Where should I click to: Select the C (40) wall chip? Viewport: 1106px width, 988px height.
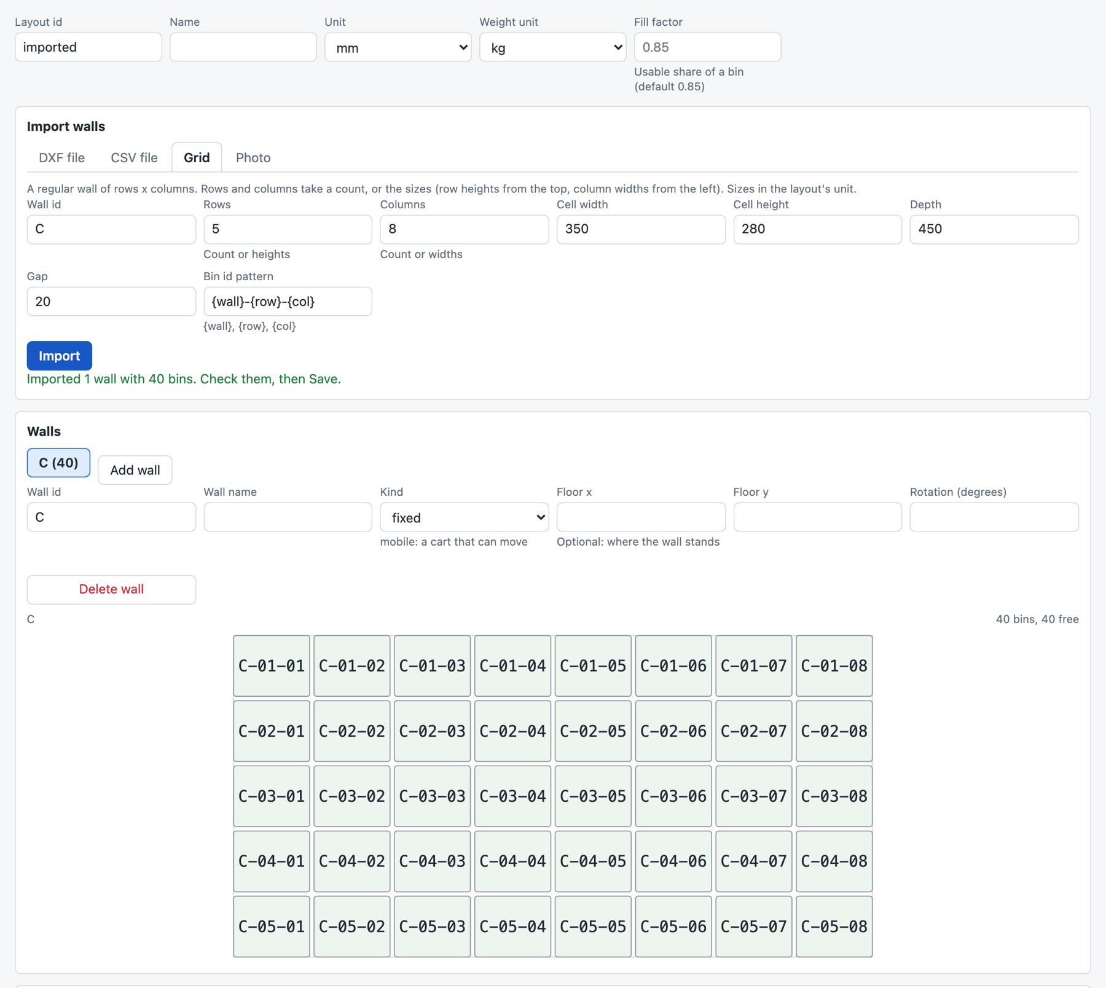(58, 463)
